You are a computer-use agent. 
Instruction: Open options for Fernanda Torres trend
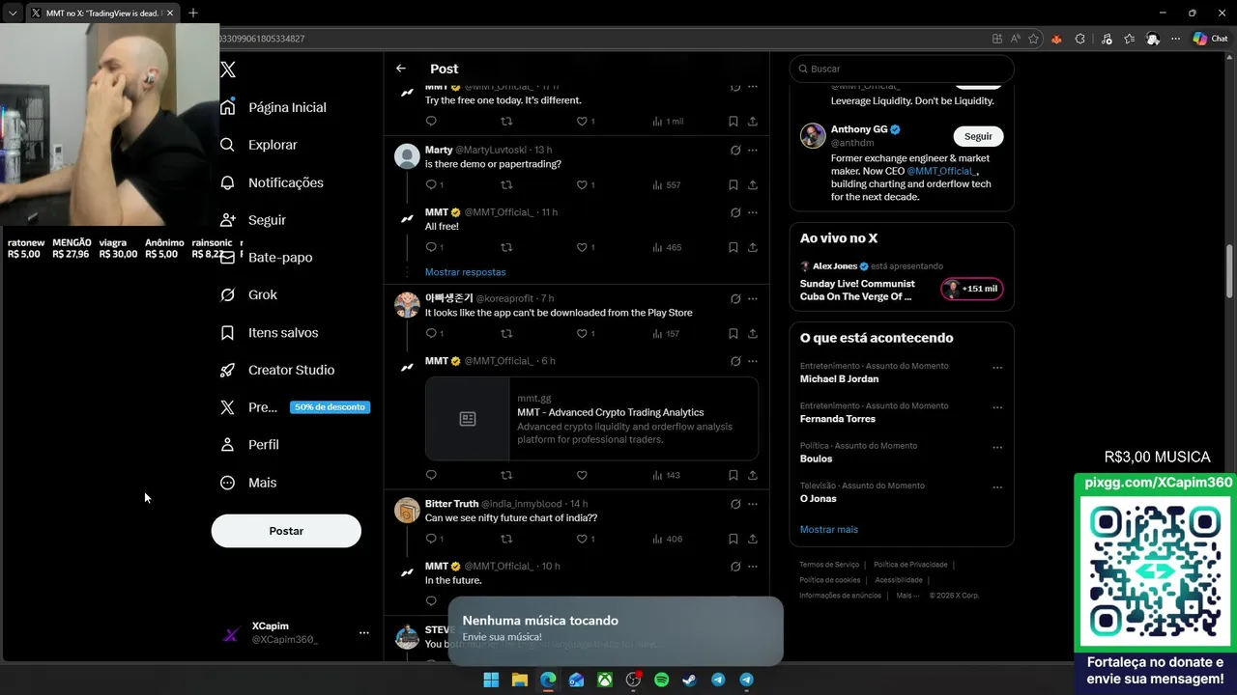(997, 407)
